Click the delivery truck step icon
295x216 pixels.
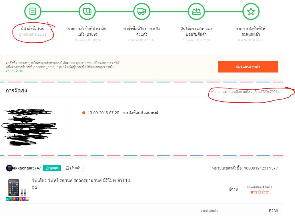point(142,11)
